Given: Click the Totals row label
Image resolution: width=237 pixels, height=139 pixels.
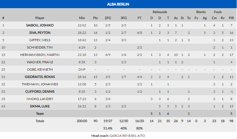Looking at the screenshot, I should [x=40, y=121].
